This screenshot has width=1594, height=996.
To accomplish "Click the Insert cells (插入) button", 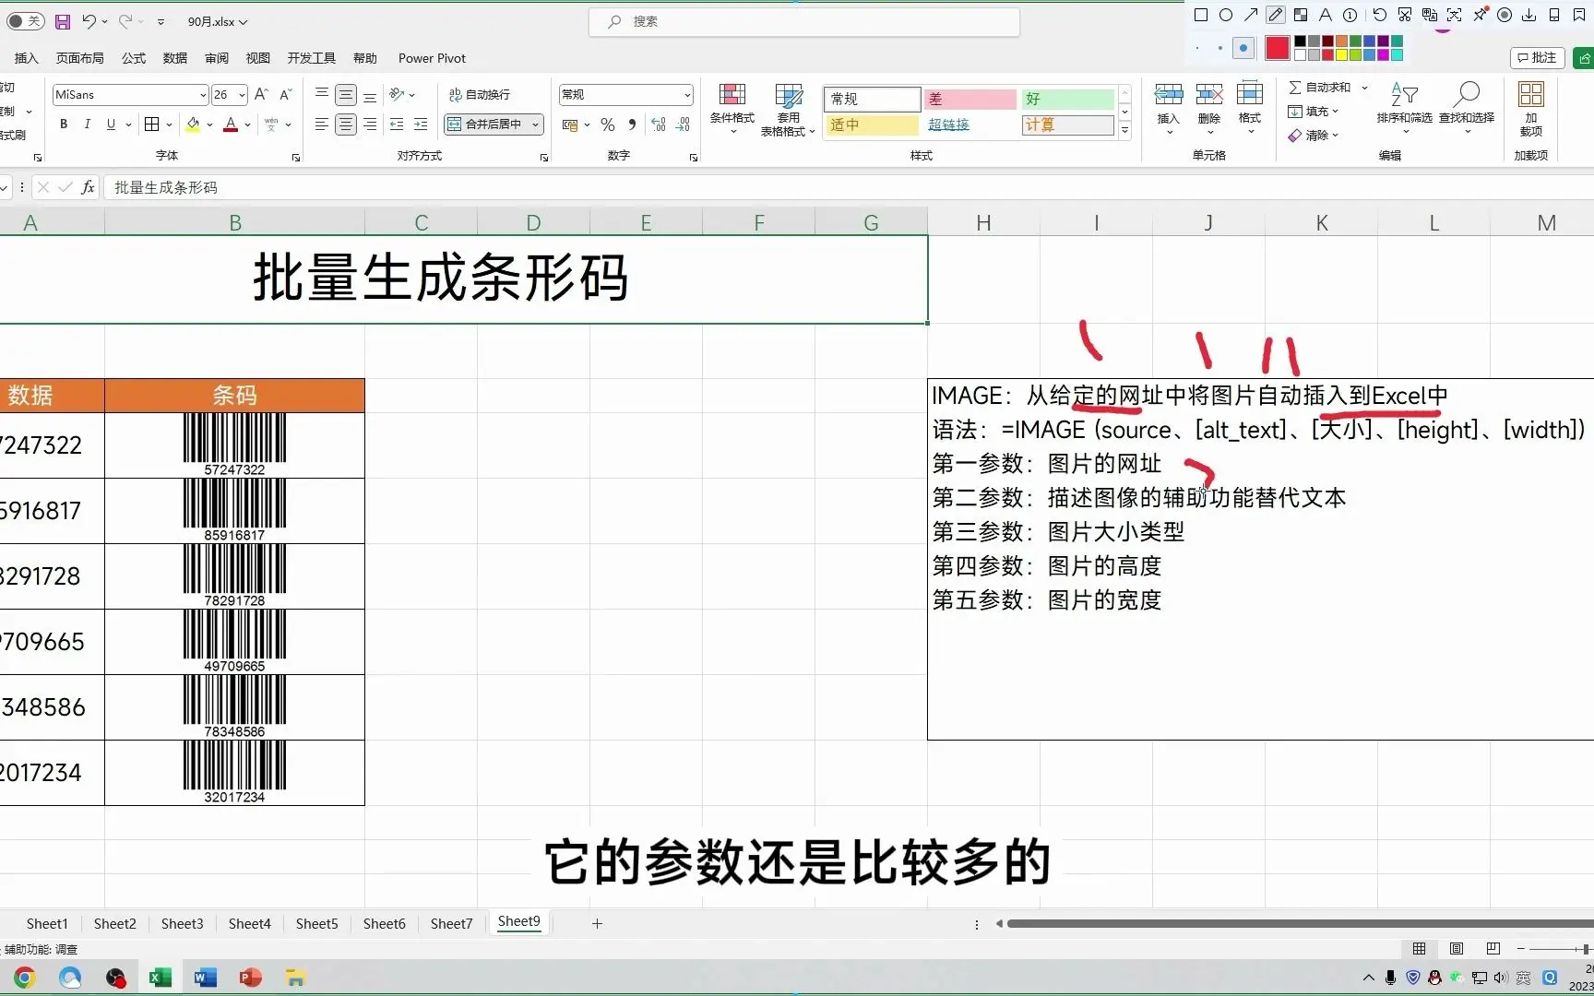I will pos(1169,109).
